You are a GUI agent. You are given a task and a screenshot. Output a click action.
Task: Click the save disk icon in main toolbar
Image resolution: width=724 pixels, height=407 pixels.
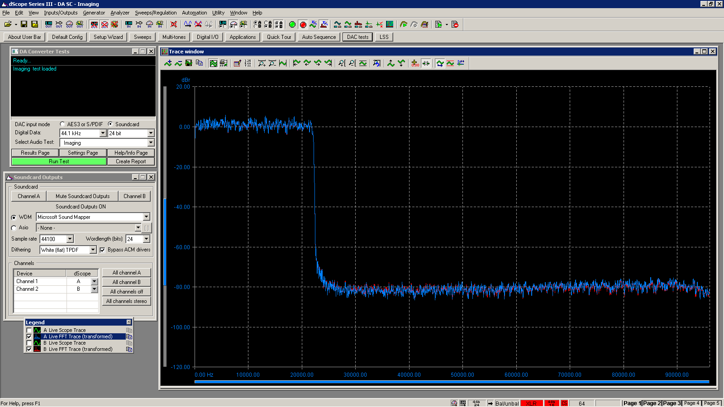coord(24,24)
